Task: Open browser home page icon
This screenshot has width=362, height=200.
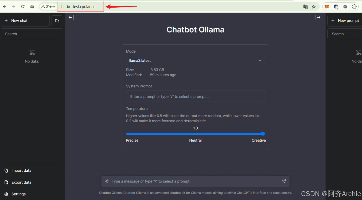Action: pyautogui.click(x=32, y=7)
